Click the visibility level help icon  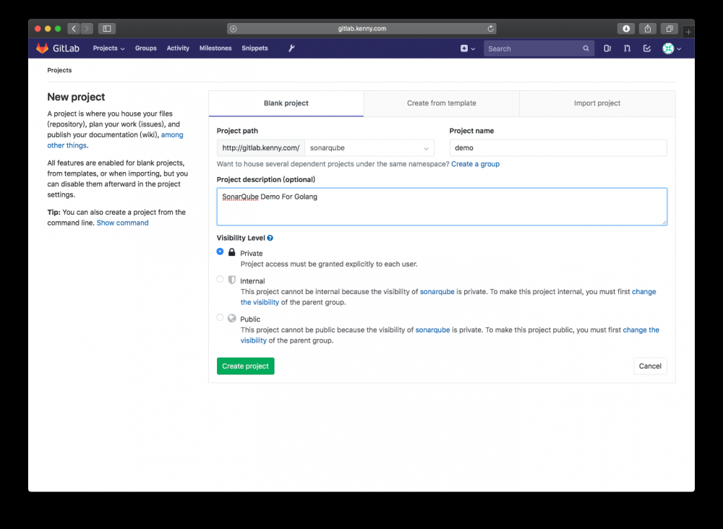tap(270, 238)
